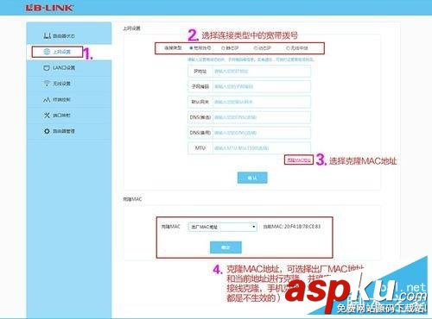Click the 克隆MAC section heading
The image size is (432, 319).
[x=132, y=199]
